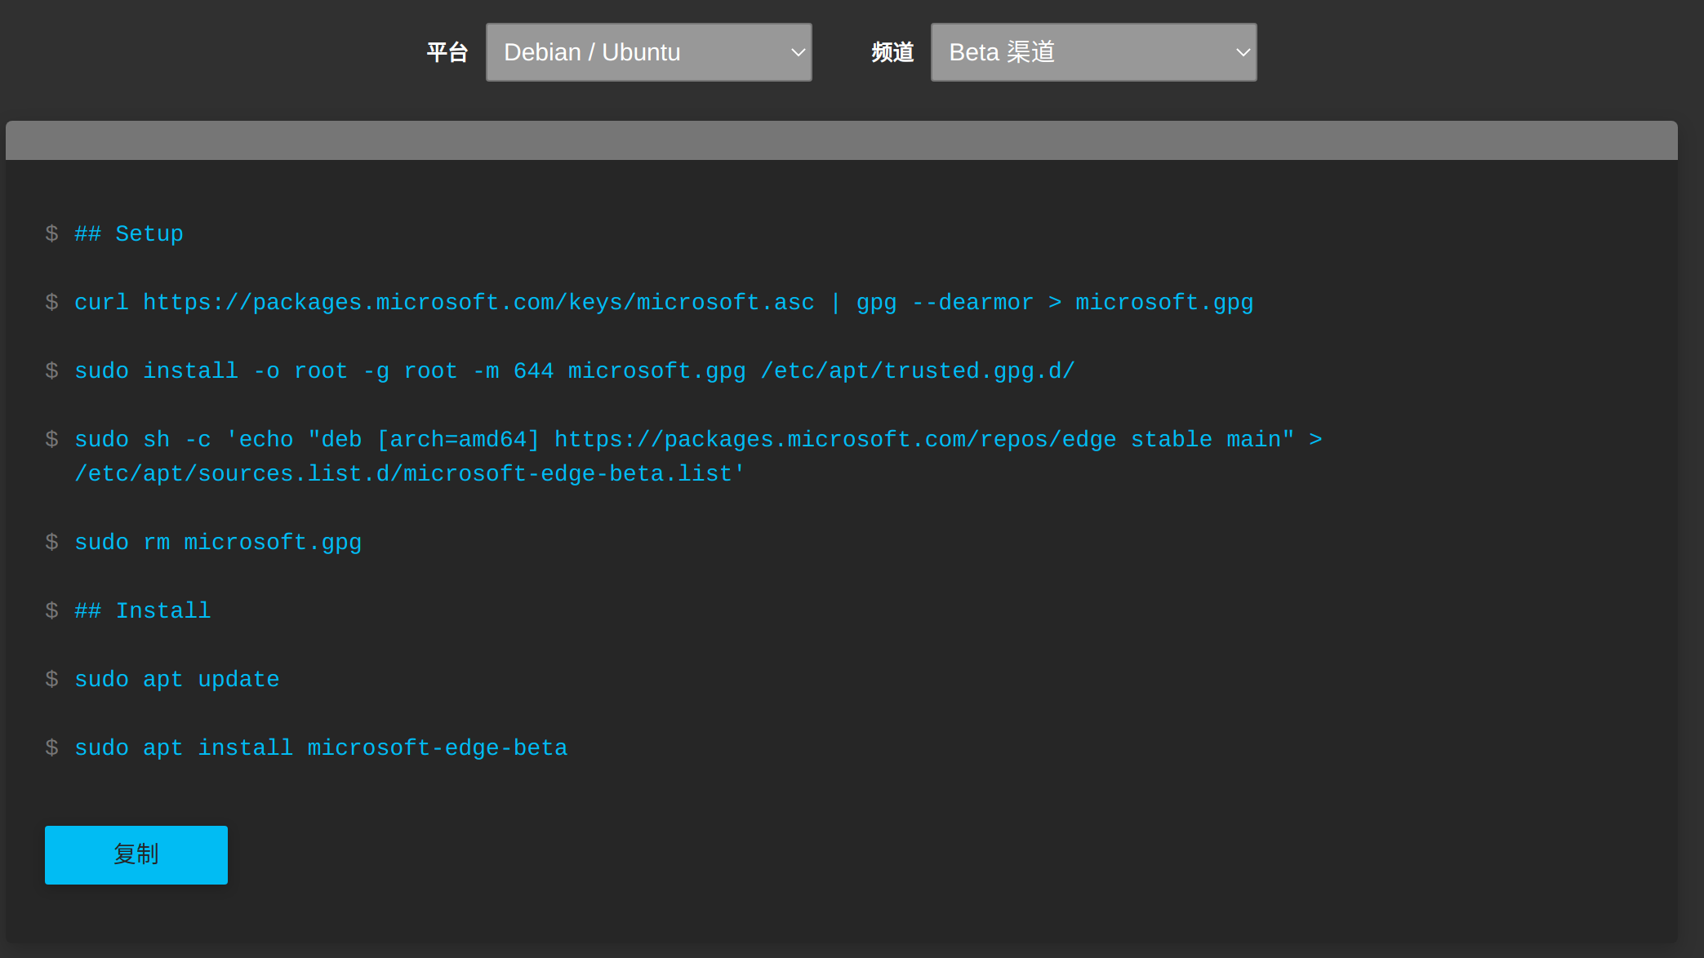This screenshot has height=958, width=1704.
Task: Open the Beta 渠道 channel dropdown
Action: [x=1078, y=52]
